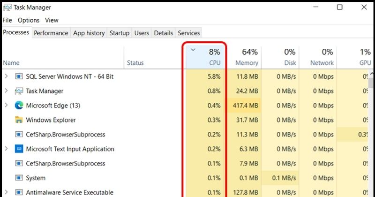Expand Microsoft Text Input Application group
375x197 pixels.
coord(7,149)
